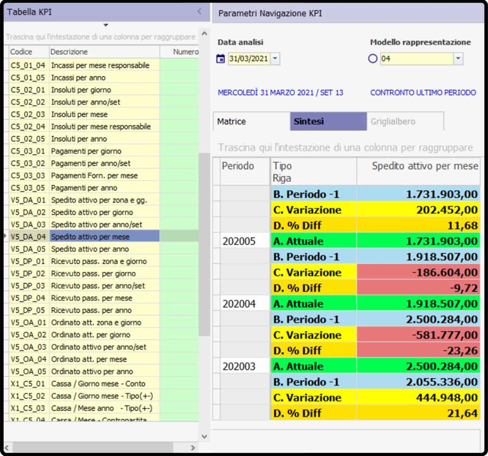The height and width of the screenshot is (456, 488).
Task: Click the small triangle marker above grouping area
Action: [106, 25]
